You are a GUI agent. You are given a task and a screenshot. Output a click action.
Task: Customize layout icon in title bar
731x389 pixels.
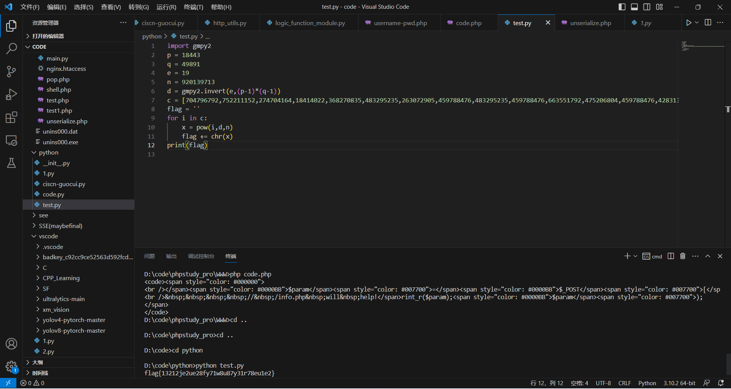659,7
